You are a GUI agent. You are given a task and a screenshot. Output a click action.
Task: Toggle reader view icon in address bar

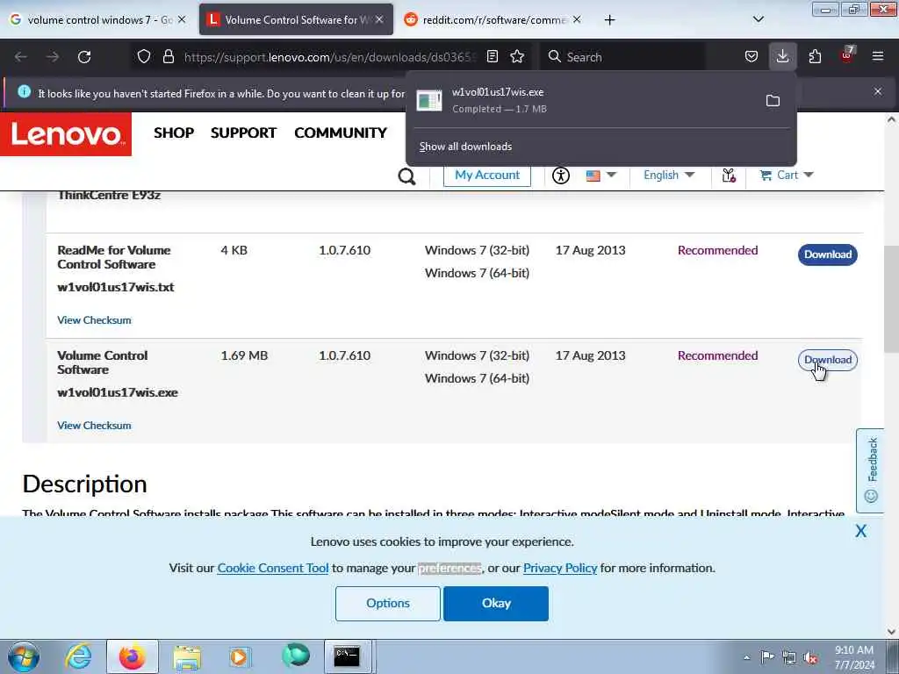tap(492, 57)
